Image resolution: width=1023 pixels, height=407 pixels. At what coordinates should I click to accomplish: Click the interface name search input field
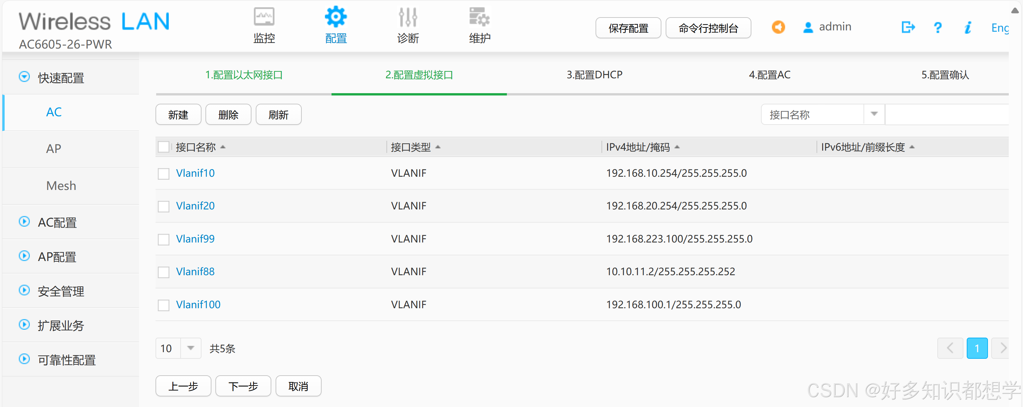click(x=947, y=115)
